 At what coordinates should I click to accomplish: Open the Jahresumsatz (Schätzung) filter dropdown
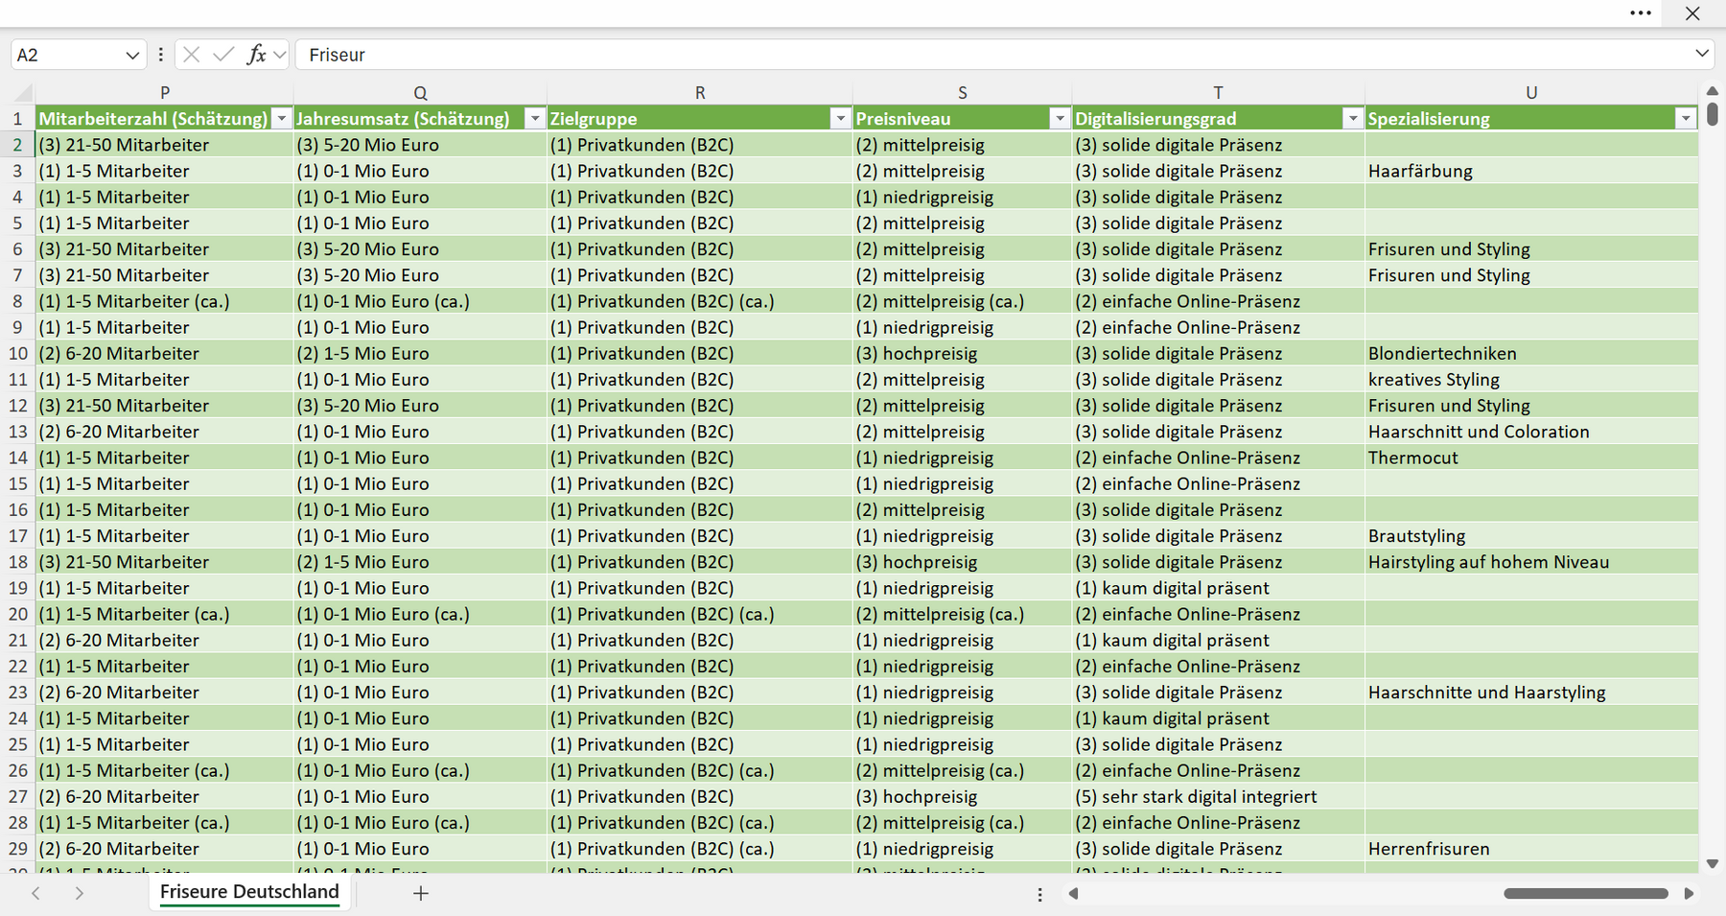pos(535,119)
